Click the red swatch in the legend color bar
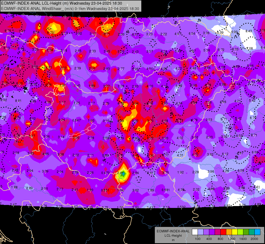265x244 pixels. (223, 232)
